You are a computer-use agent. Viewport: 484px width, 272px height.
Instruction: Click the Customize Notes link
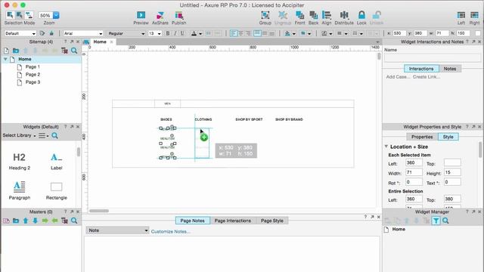(x=170, y=231)
